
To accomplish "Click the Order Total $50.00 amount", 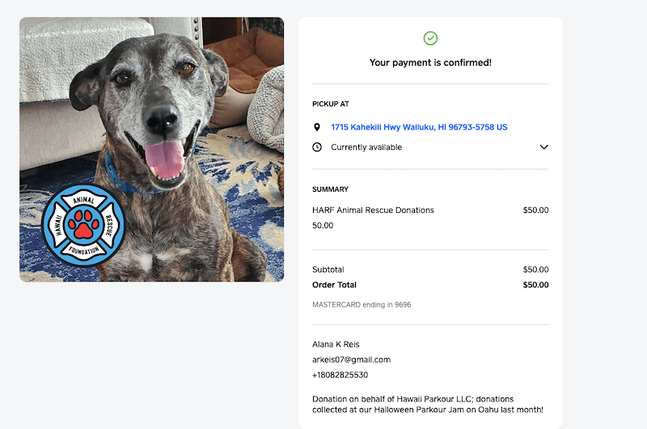I will (535, 285).
